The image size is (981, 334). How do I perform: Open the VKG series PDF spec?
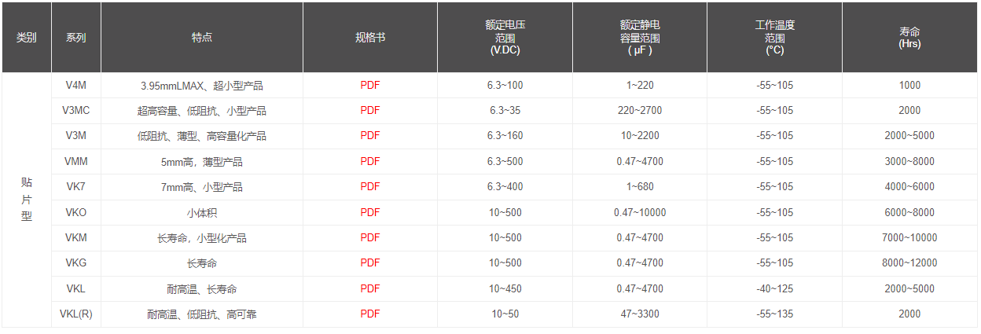[x=369, y=263]
